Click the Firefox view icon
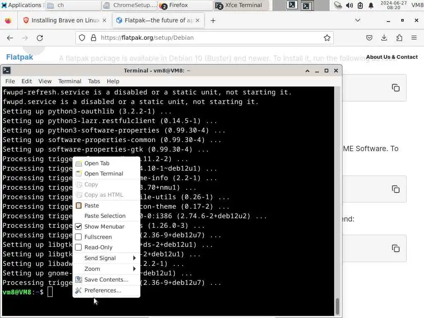The image size is (424, 318). click(8, 21)
